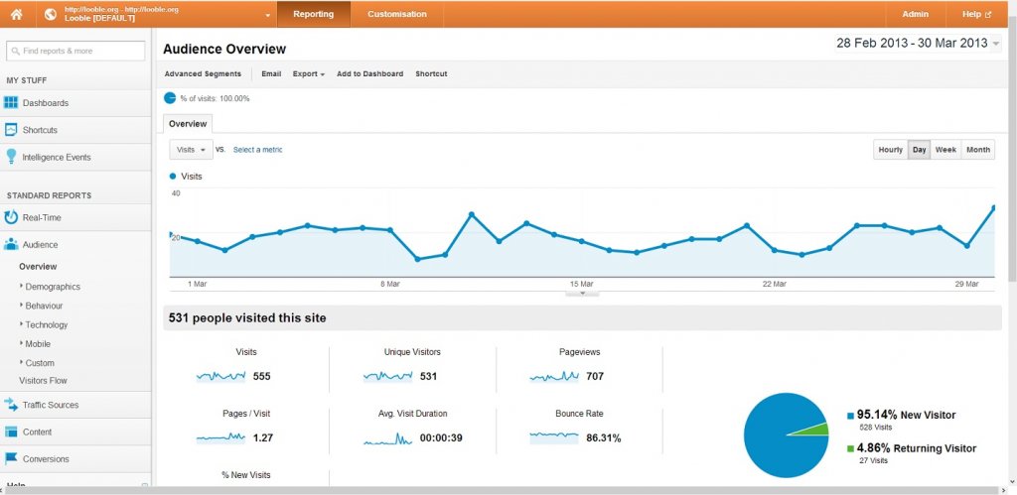Click the Unique Visitors sparkline
This screenshot has height=495, width=1017.
point(388,376)
